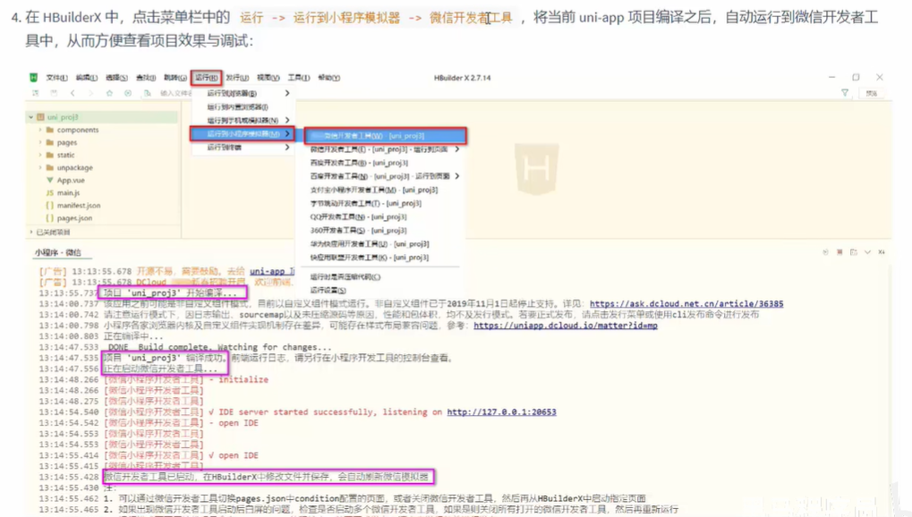This screenshot has width=912, height=517.
Task: Open submenu arrow of 运行到浏览器
Action: tap(287, 93)
